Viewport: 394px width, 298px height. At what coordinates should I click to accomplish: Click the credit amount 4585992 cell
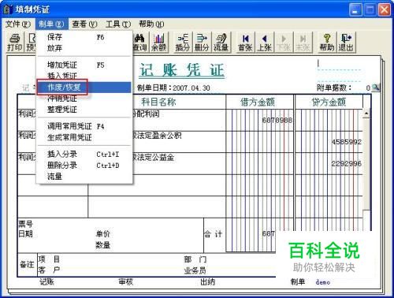[x=329, y=142]
